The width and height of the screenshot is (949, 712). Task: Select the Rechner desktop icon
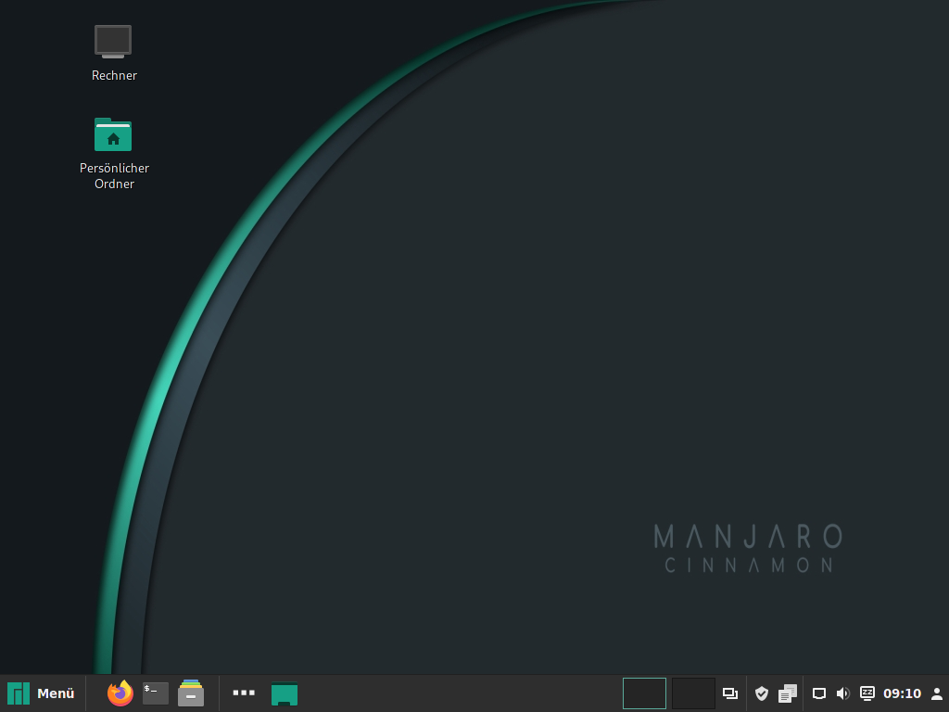(x=114, y=53)
